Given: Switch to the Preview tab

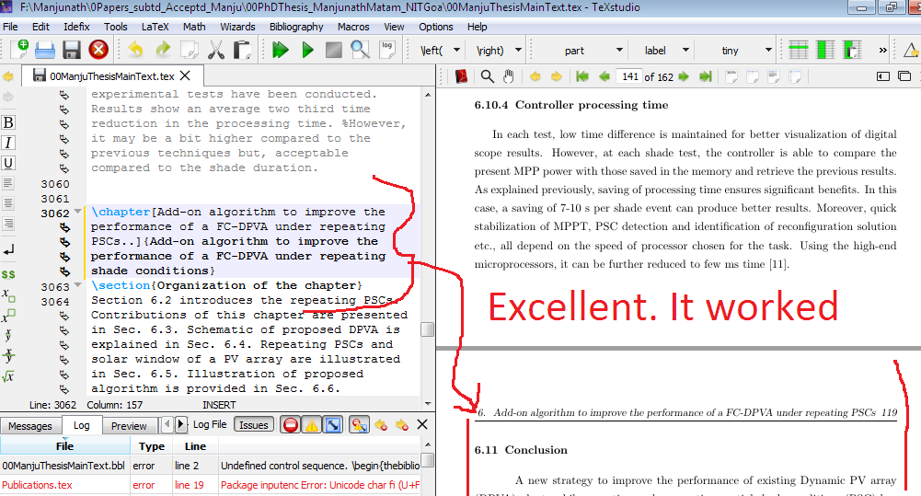Looking at the screenshot, I should point(129,425).
